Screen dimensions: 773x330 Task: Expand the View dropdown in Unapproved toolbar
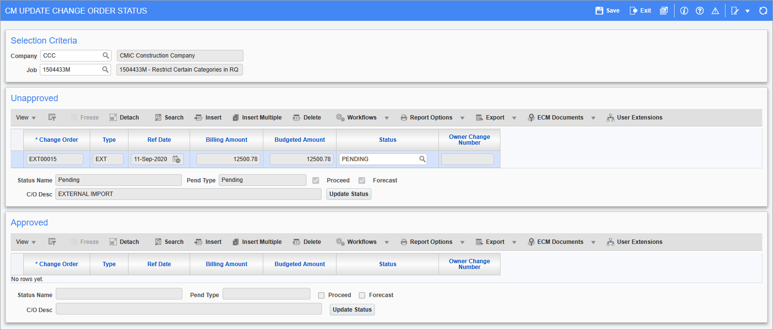[x=26, y=118]
